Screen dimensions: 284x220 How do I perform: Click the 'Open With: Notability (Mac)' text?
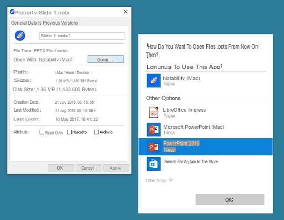(43, 60)
